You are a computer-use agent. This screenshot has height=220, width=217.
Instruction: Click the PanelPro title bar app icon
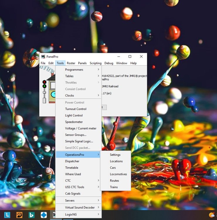tap(43, 57)
